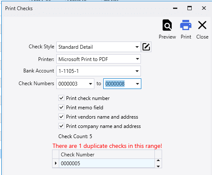The image size is (212, 175).
Task: Click the duplicate list scroll down arrow
Action: (158, 166)
